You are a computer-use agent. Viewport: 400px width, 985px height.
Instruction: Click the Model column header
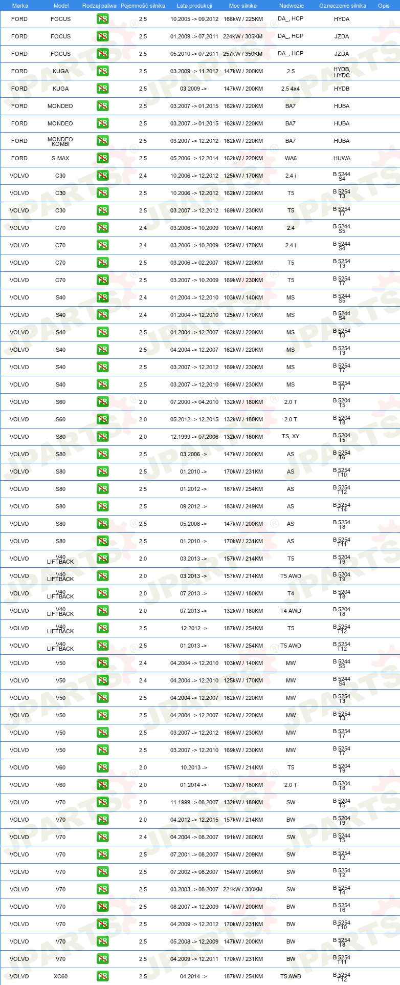(x=61, y=6)
